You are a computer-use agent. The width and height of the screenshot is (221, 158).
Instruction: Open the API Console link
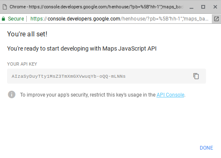click(170, 95)
